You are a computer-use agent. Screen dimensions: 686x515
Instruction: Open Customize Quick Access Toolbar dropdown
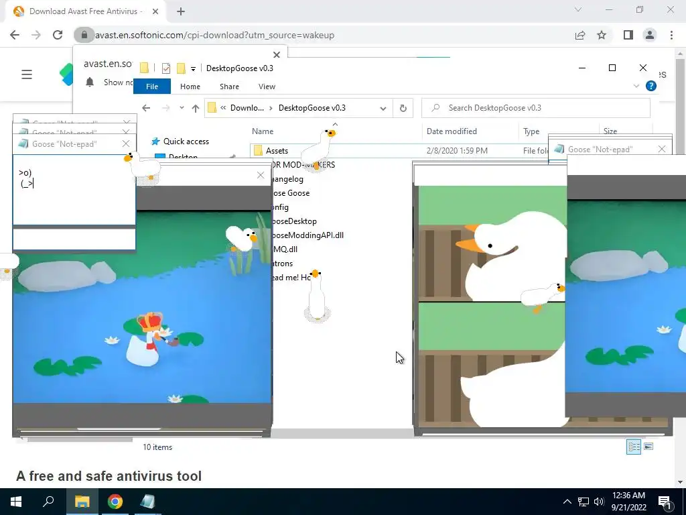(193, 68)
